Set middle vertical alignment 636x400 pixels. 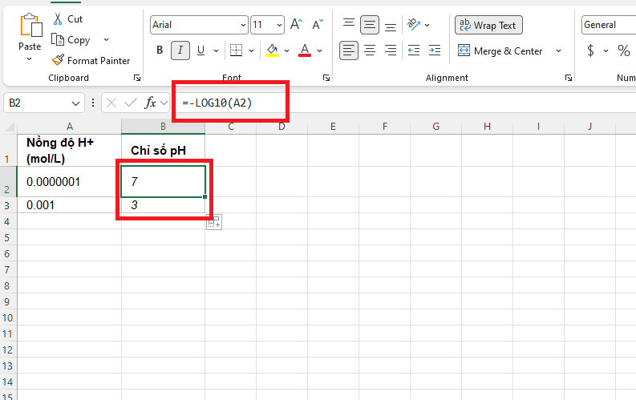(370, 25)
